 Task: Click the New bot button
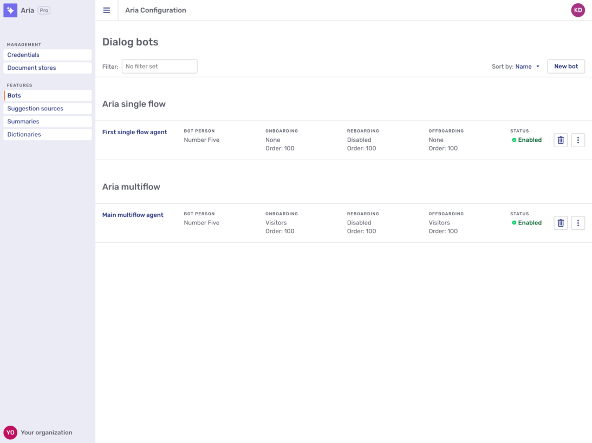[565, 66]
